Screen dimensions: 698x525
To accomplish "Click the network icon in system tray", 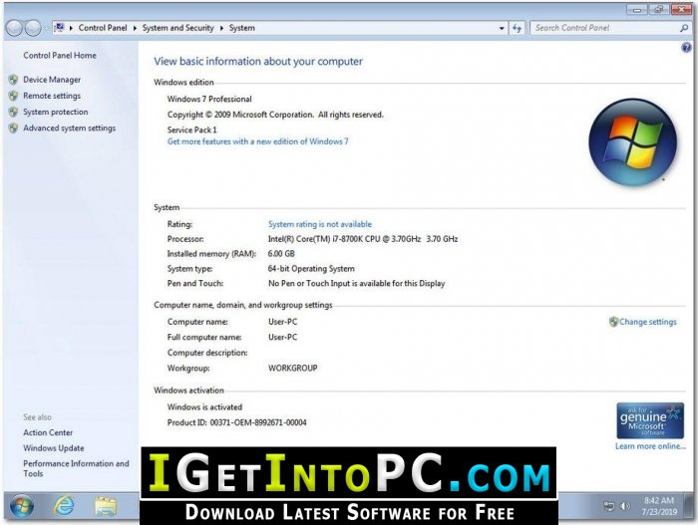I will tap(608, 506).
